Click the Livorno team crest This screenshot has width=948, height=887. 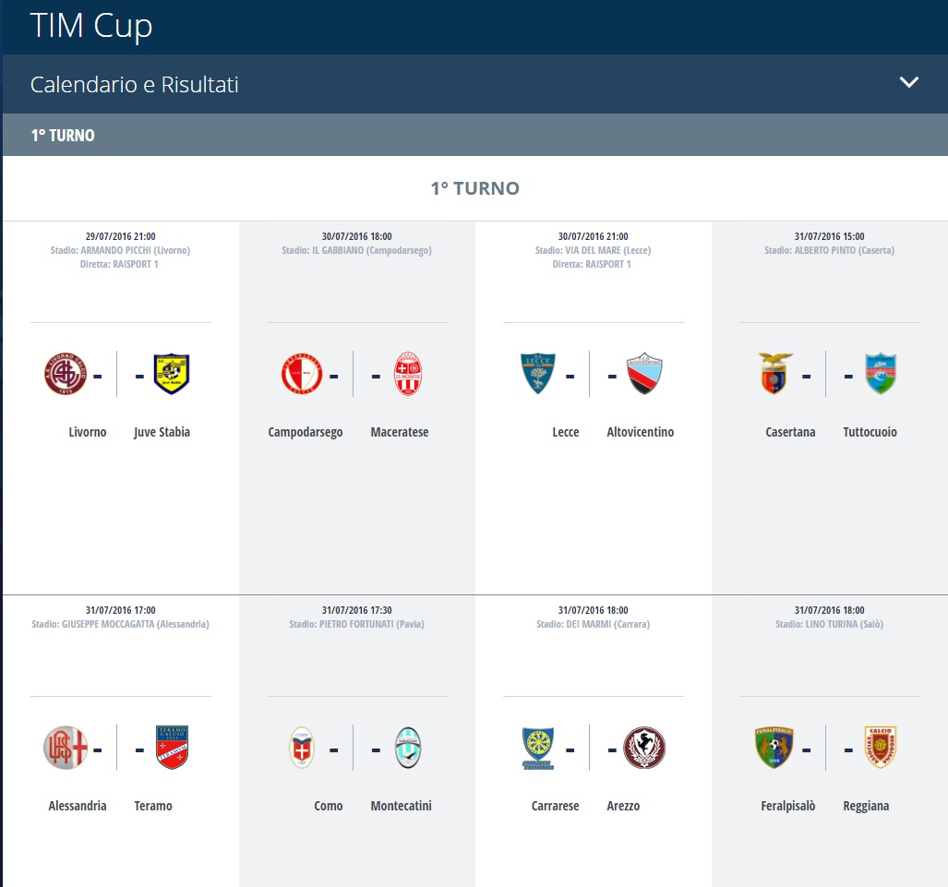pyautogui.click(x=66, y=374)
